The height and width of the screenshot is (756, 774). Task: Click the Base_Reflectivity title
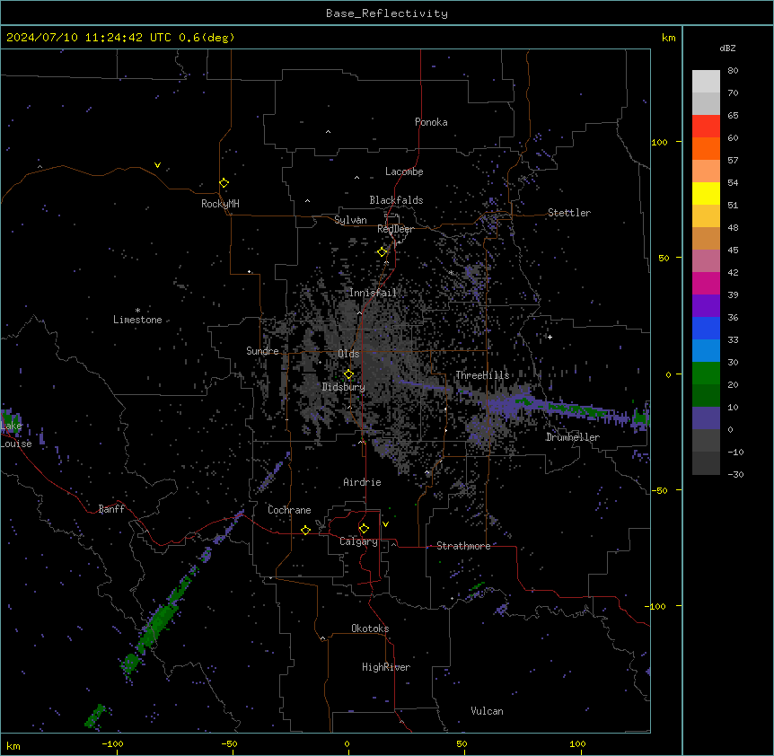[x=387, y=13]
